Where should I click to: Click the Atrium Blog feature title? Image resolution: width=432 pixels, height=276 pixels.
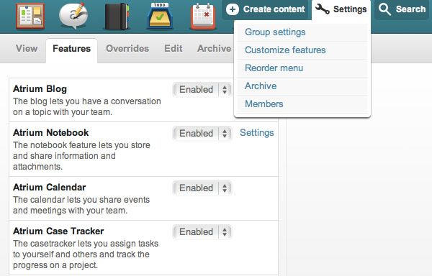(x=40, y=89)
